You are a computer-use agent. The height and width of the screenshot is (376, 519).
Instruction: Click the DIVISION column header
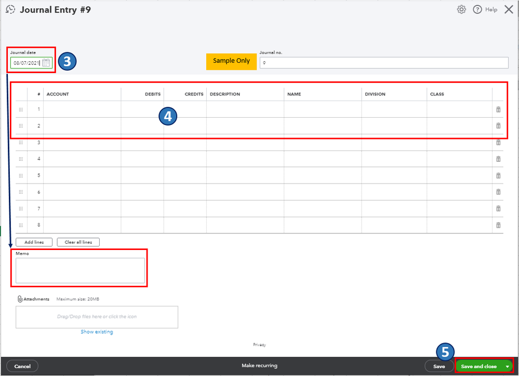tap(375, 94)
